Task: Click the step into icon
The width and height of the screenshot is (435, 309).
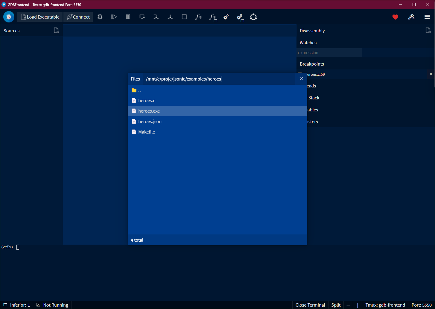Action: [156, 17]
